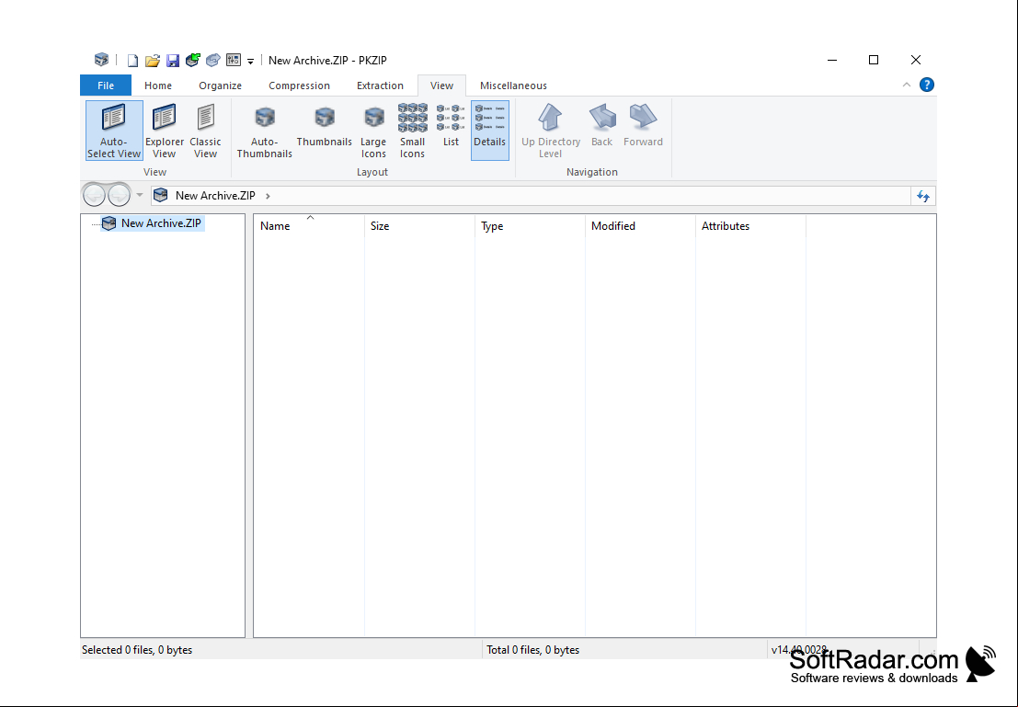1018x707 pixels.
Task: Sort the file list by Type column
Action: point(530,226)
